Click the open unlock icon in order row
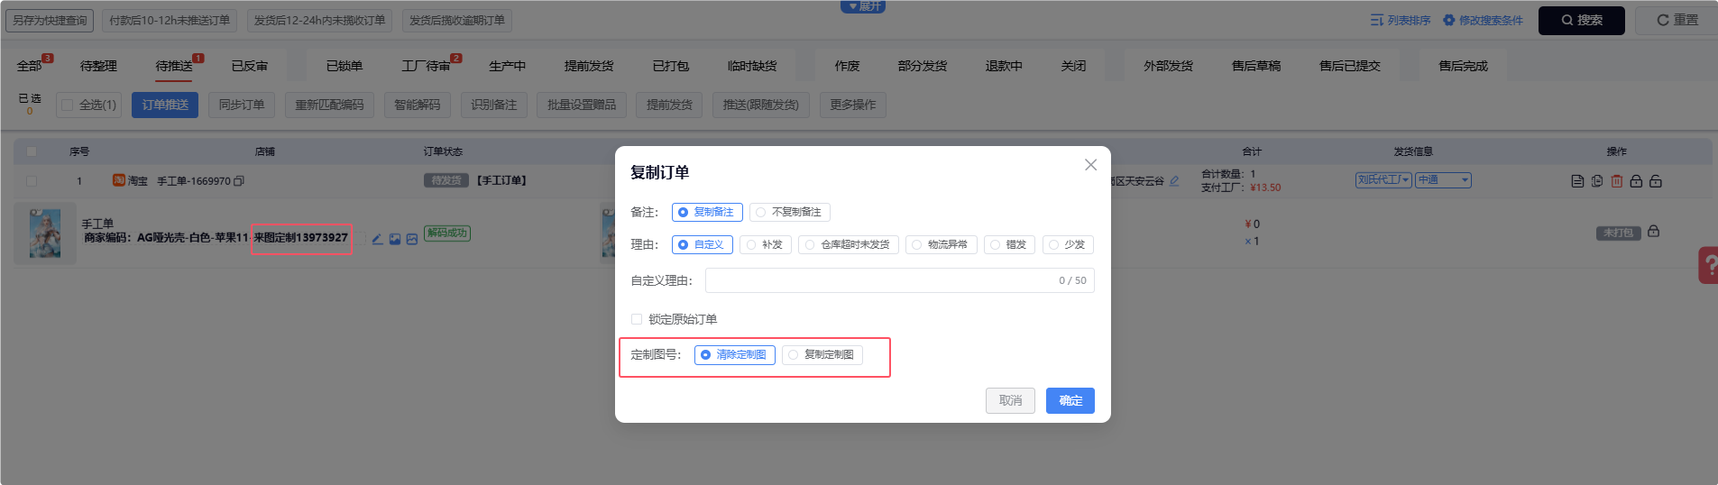This screenshot has height=485, width=1718. pyautogui.click(x=1656, y=181)
